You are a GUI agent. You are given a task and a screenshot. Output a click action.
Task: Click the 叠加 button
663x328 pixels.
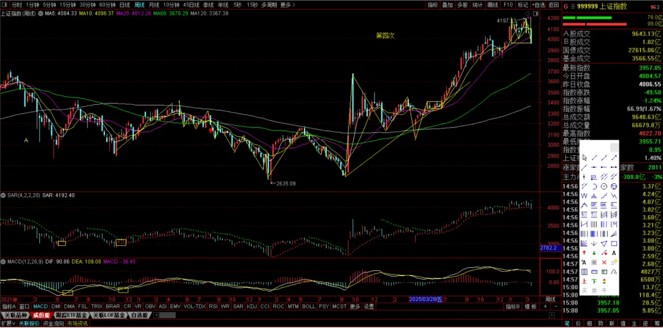448,5
